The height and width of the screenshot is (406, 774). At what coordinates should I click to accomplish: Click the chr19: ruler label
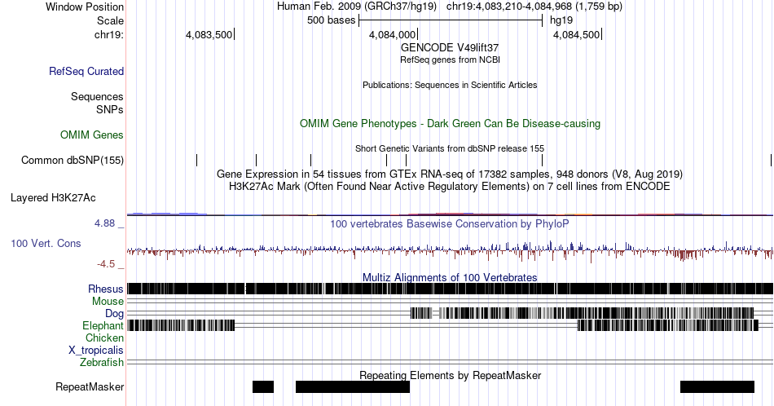click(x=109, y=34)
